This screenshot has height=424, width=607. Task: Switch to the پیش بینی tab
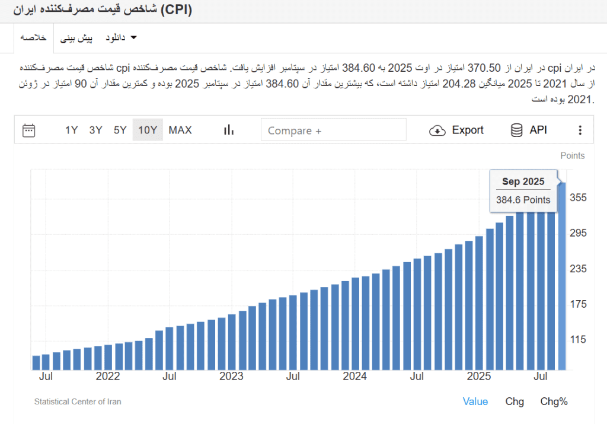pos(76,37)
